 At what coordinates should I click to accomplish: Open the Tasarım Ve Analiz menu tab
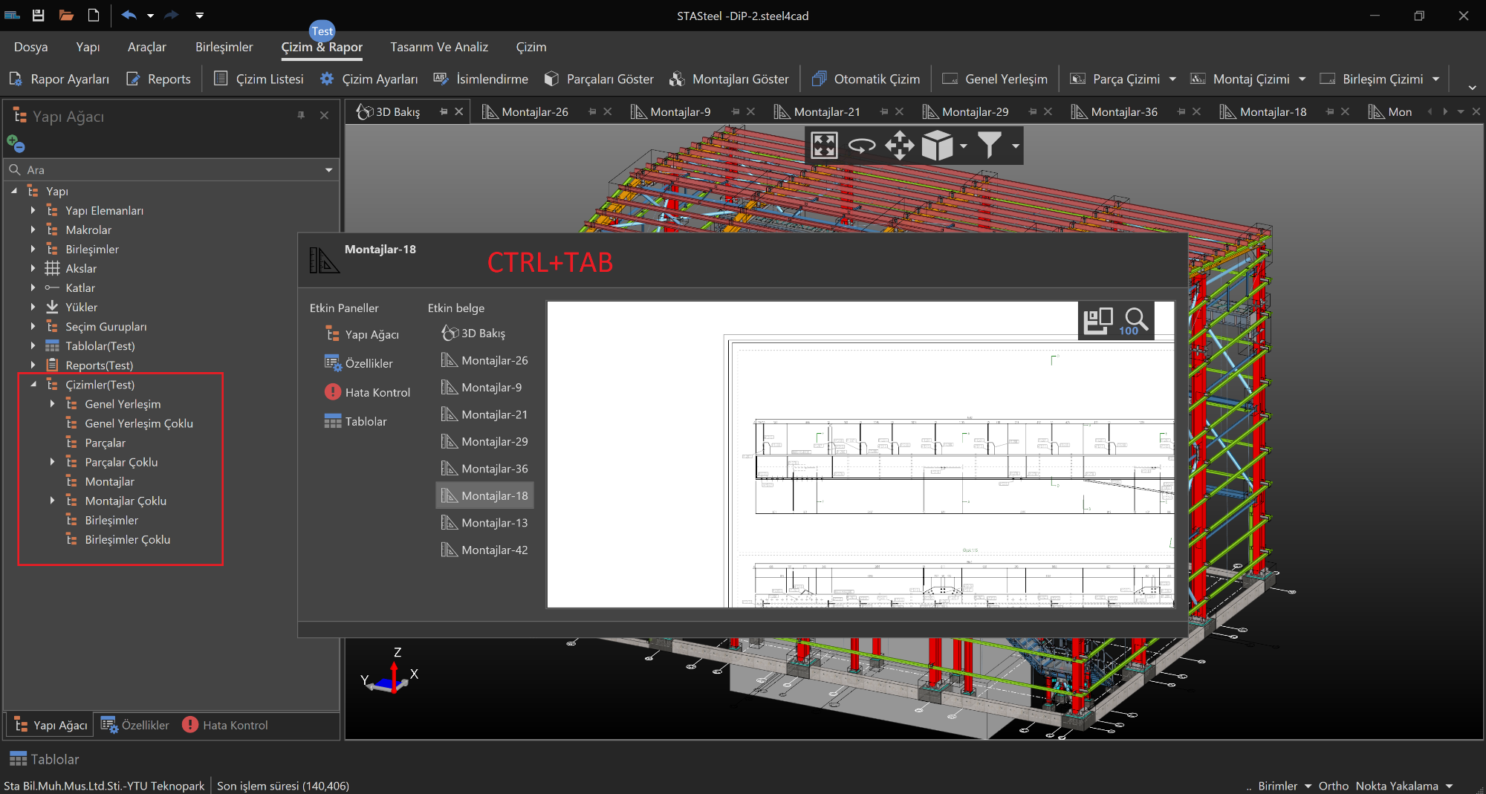439,47
